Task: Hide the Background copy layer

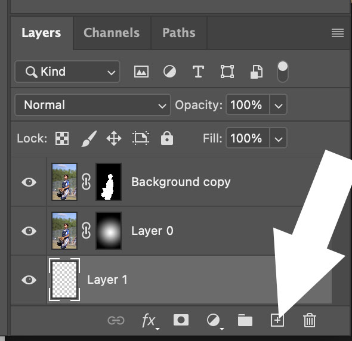Action: (x=29, y=182)
